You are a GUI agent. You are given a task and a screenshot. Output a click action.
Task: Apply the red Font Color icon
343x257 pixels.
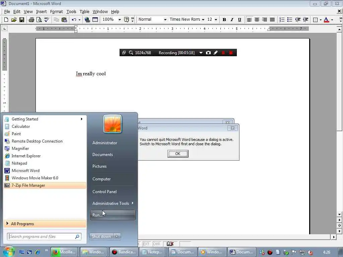(x=326, y=20)
